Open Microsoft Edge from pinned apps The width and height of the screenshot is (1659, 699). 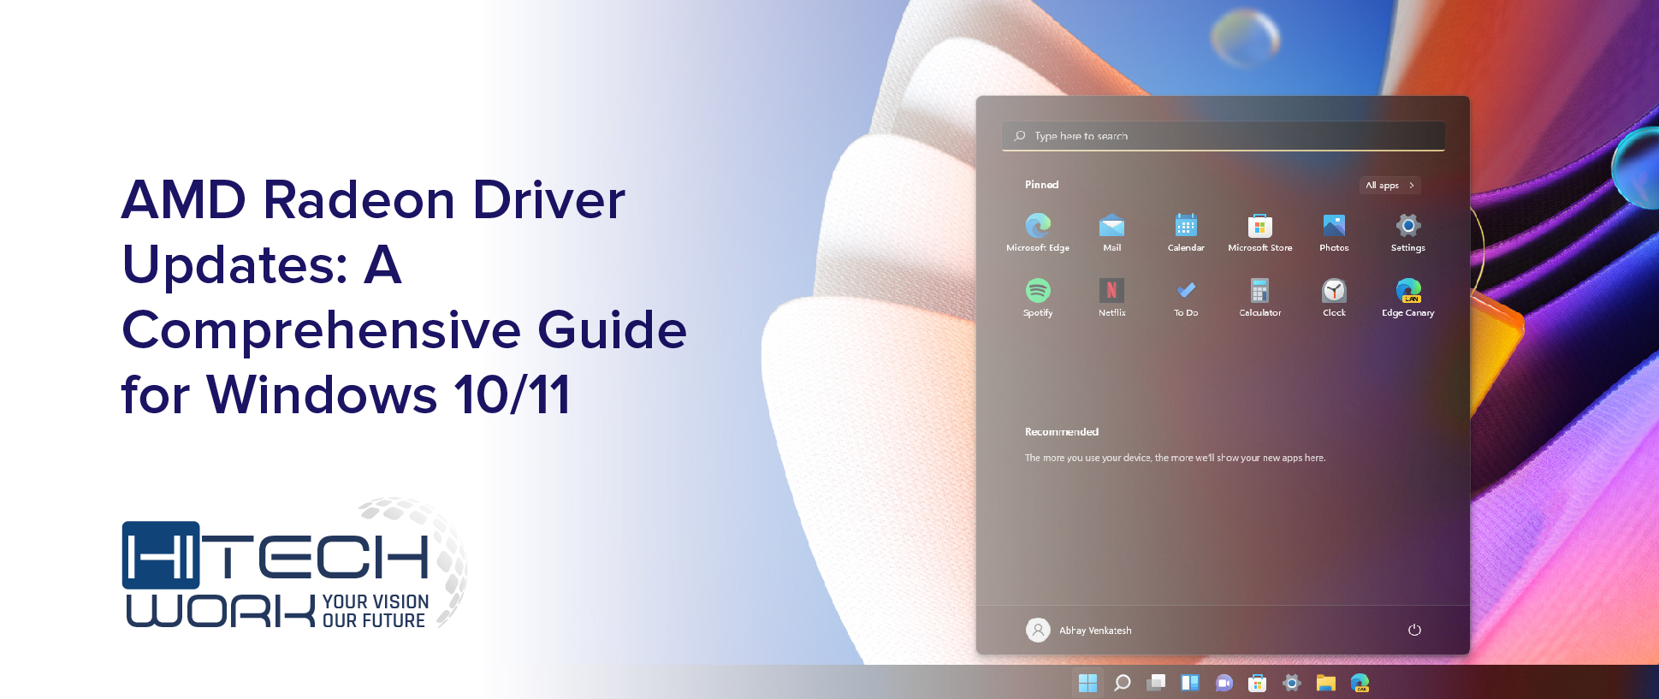click(1038, 232)
